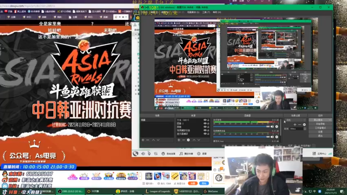This screenshot has height=195, width=347.
Task: Move source up with Sources up arrow
Action: click(194, 140)
